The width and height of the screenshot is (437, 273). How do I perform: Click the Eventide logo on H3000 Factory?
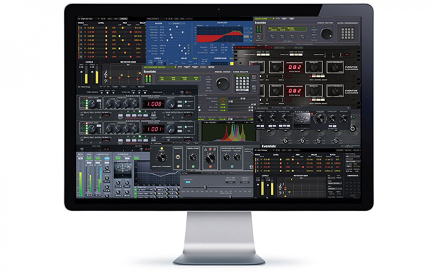(260, 23)
